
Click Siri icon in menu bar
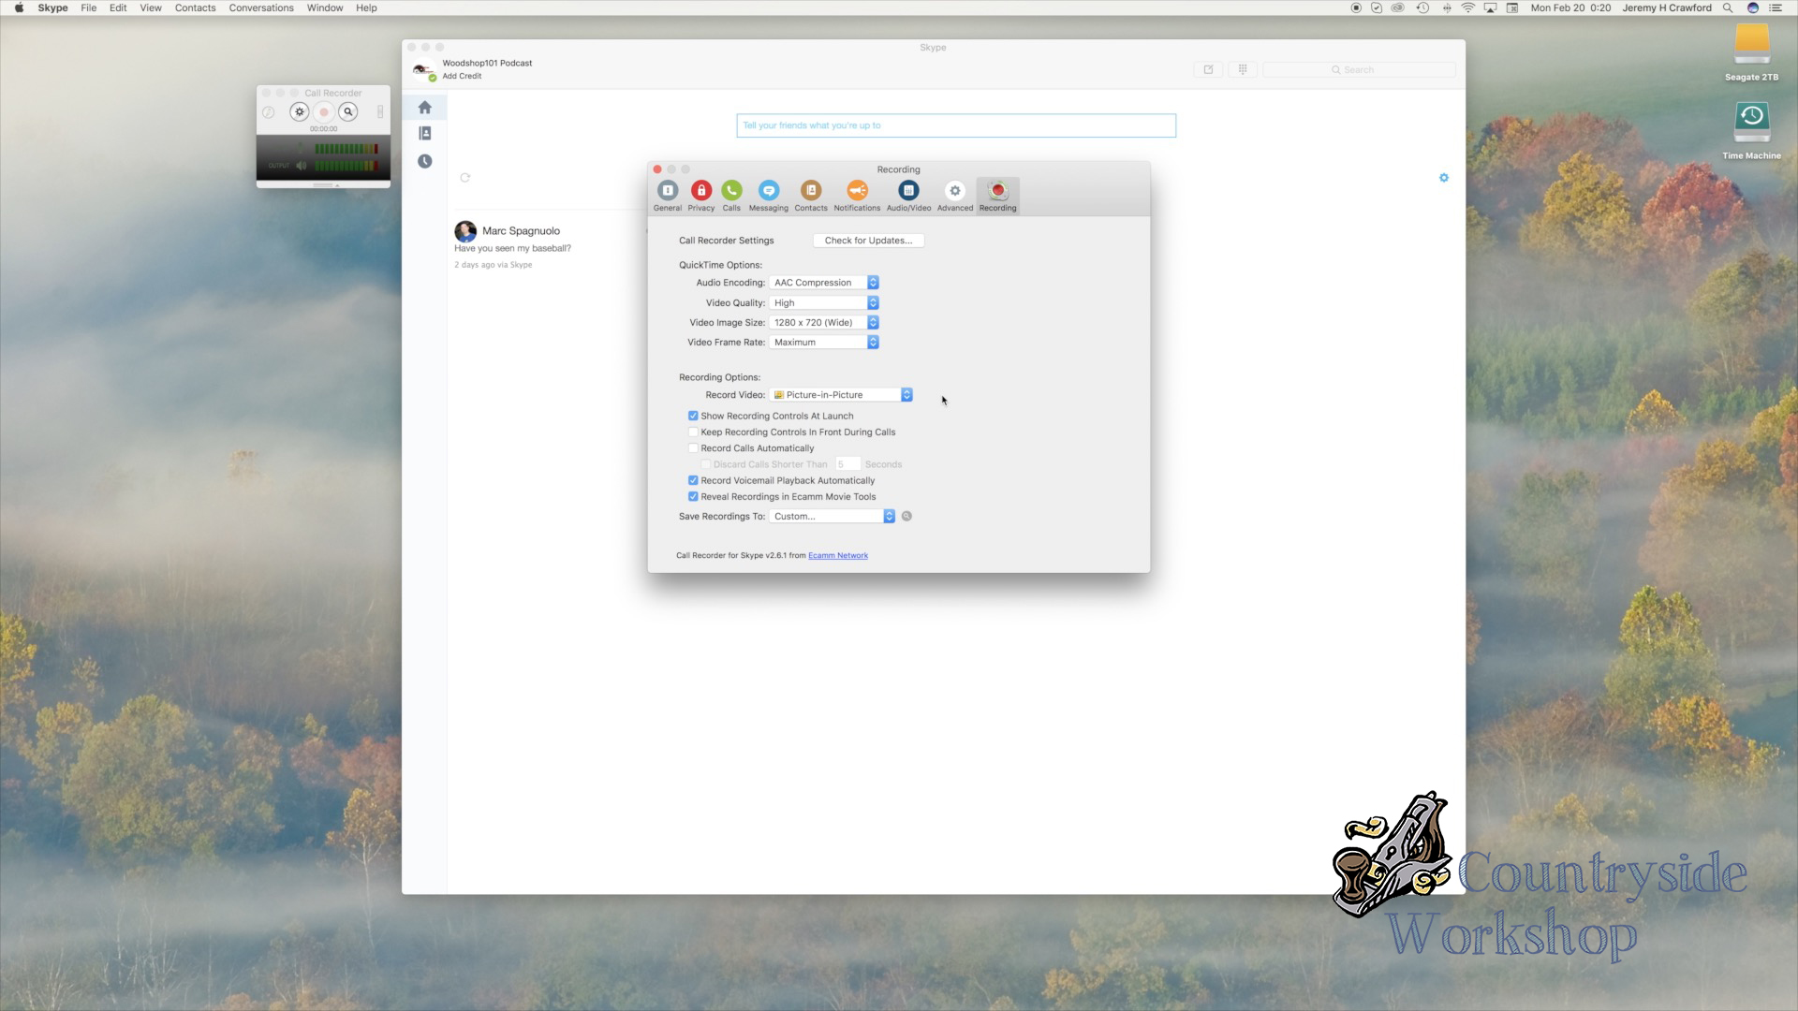click(x=1753, y=7)
